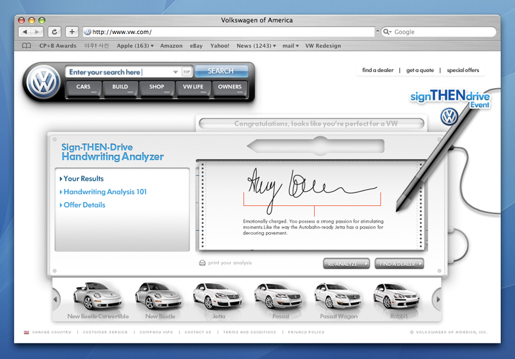515x359 pixels.
Task: Click the Google search magnifier icon
Action: coord(386,32)
